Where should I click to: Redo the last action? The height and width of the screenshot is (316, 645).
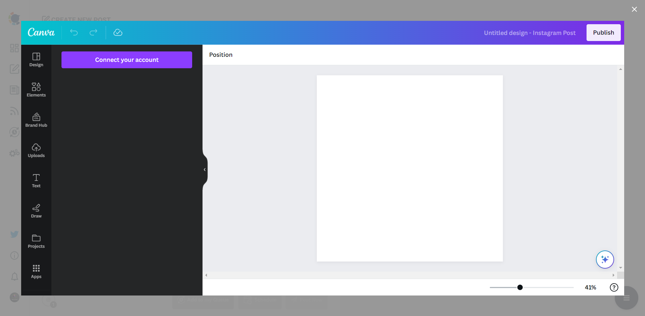[93, 32]
